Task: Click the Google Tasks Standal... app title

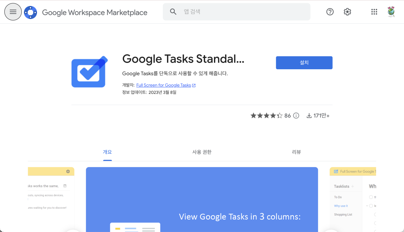Action: pyautogui.click(x=183, y=59)
